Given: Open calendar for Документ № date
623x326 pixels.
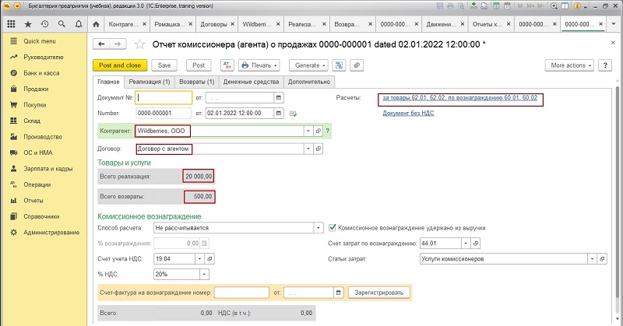Looking at the screenshot, I should tap(279, 97).
